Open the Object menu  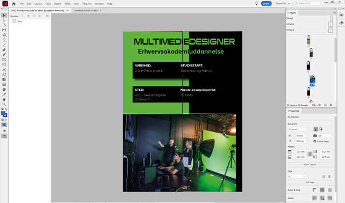pyautogui.click(x=57, y=4)
